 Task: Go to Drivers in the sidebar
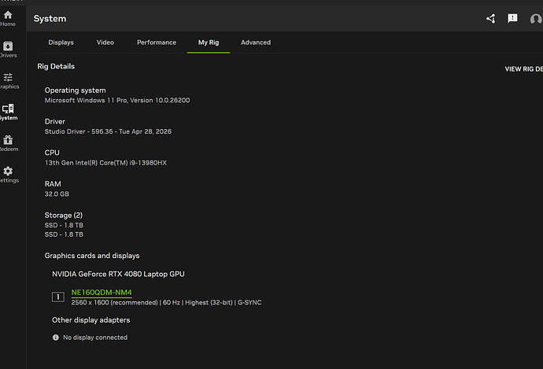[8, 50]
